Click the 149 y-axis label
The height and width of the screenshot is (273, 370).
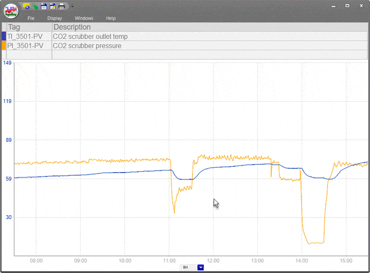pyautogui.click(x=7, y=63)
